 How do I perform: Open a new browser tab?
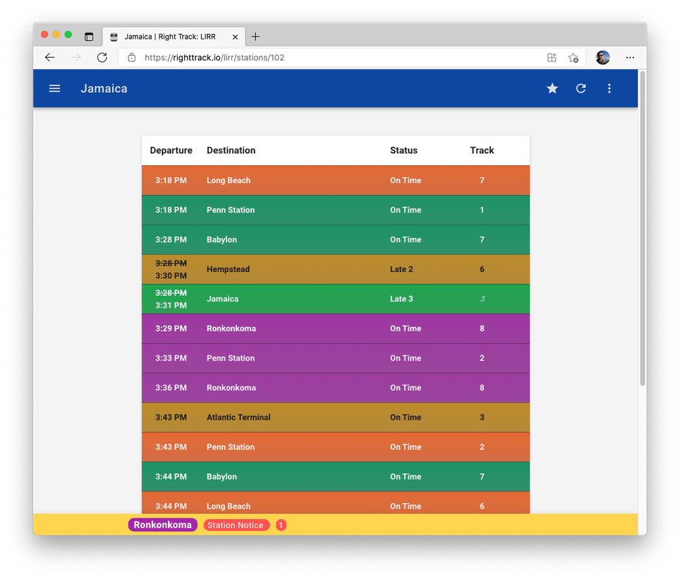[255, 37]
